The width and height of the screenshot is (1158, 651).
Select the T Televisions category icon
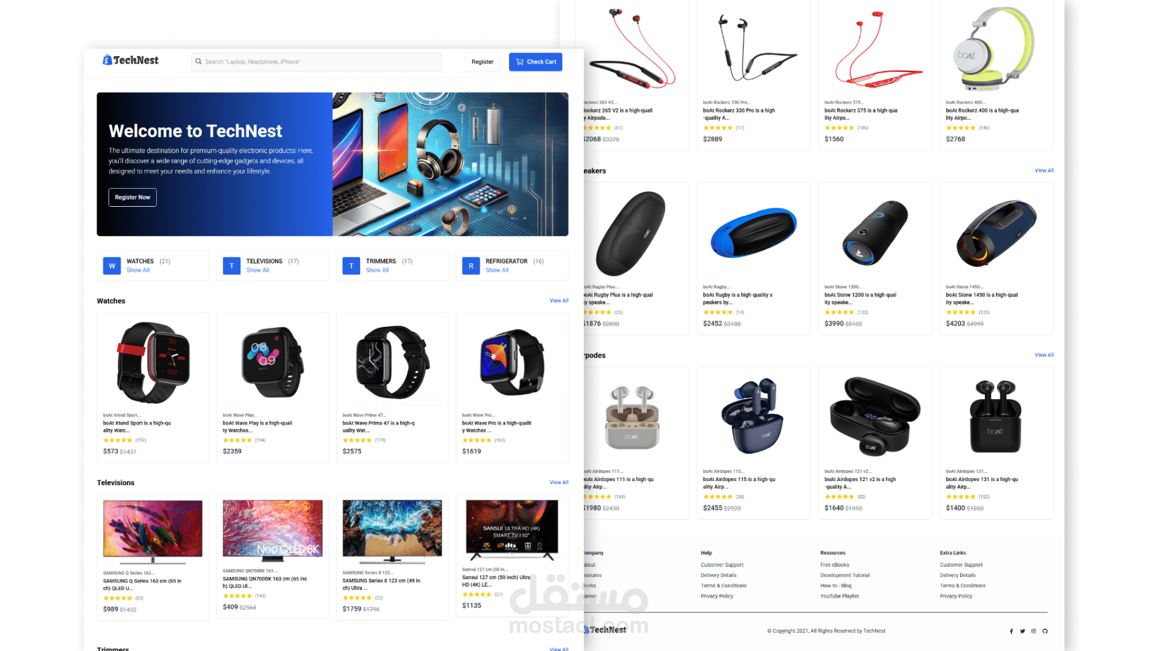[x=232, y=266]
